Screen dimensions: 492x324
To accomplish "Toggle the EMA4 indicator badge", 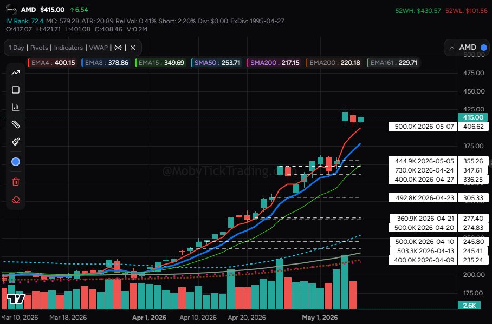I will pyautogui.click(x=52, y=63).
